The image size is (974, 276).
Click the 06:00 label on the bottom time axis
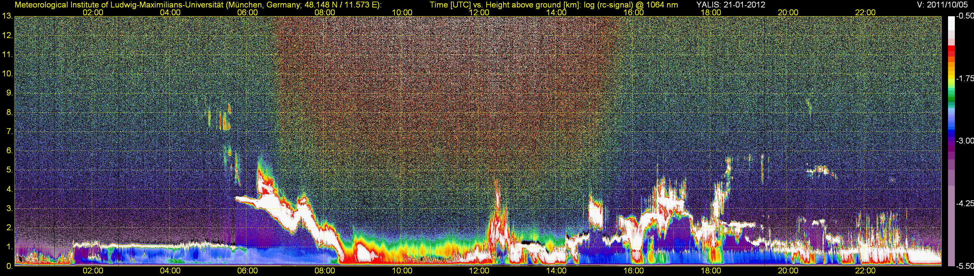(x=248, y=271)
